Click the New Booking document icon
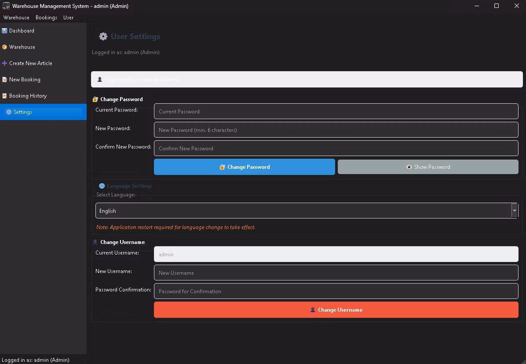 (x=4, y=80)
